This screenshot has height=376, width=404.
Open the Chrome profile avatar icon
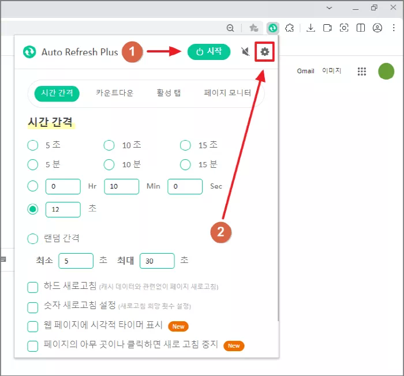(377, 28)
